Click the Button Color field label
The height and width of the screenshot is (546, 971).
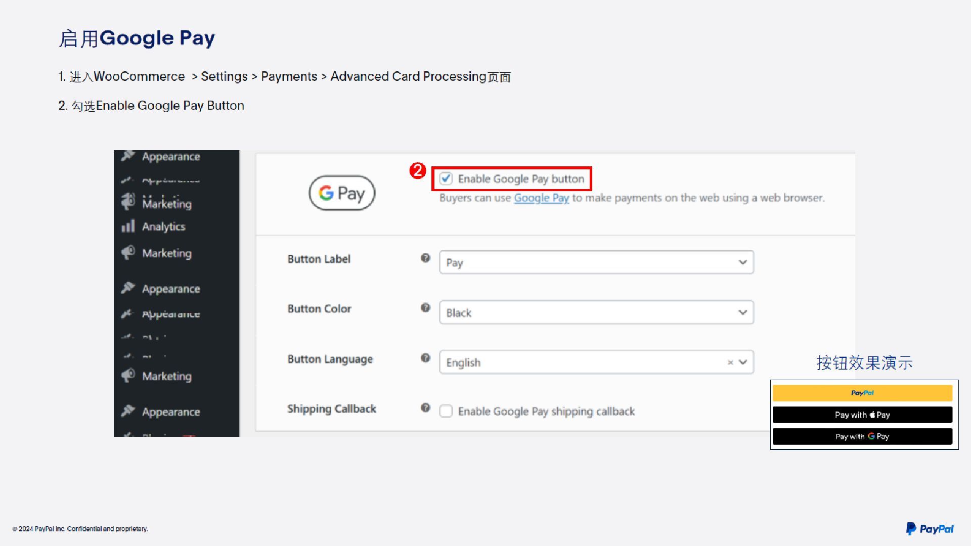(319, 308)
